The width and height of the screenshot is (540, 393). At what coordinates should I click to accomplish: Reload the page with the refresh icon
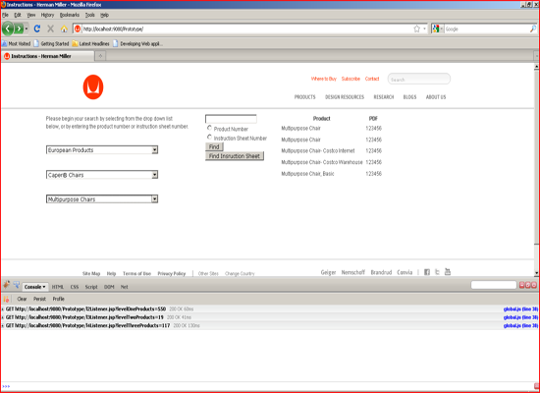tap(37, 28)
